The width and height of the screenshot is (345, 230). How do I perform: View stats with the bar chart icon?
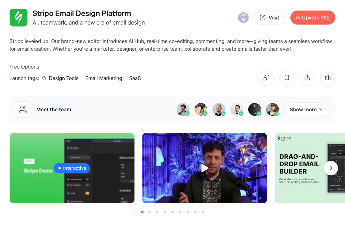tap(327, 78)
